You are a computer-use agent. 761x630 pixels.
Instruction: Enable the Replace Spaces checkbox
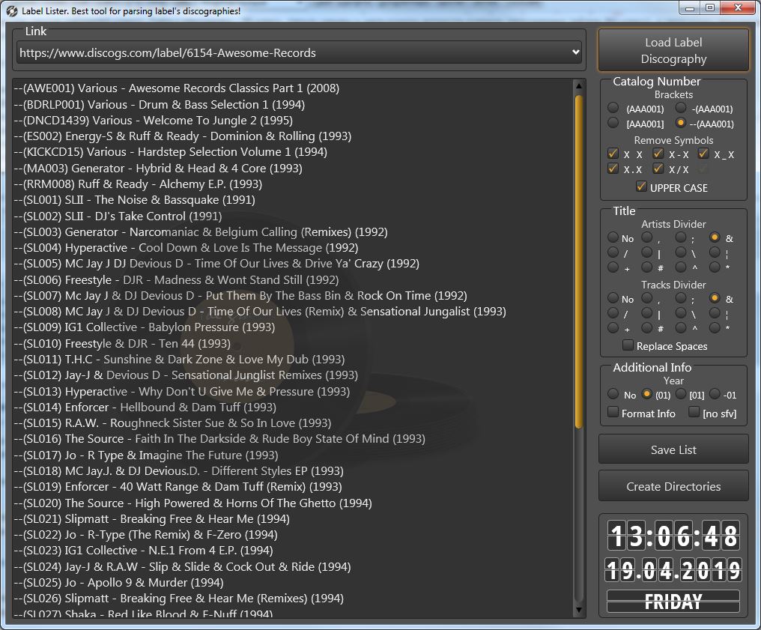coord(628,346)
